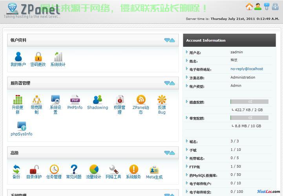Open the system services exclamation icon
283x196 pixels.
point(133,169)
